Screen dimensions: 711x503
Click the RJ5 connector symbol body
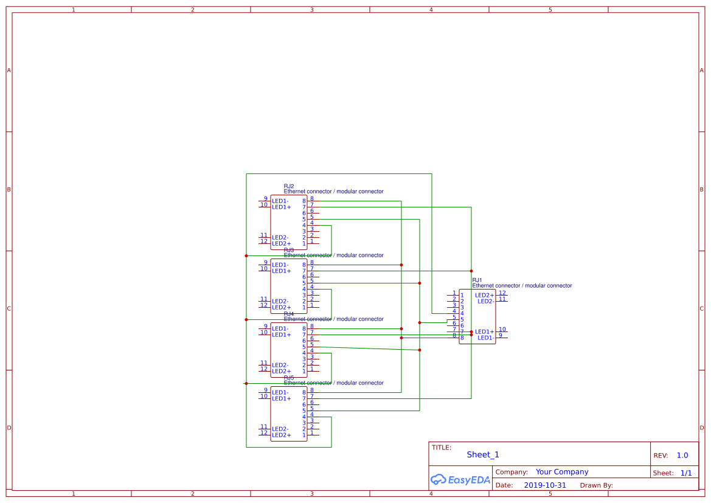coord(289,414)
